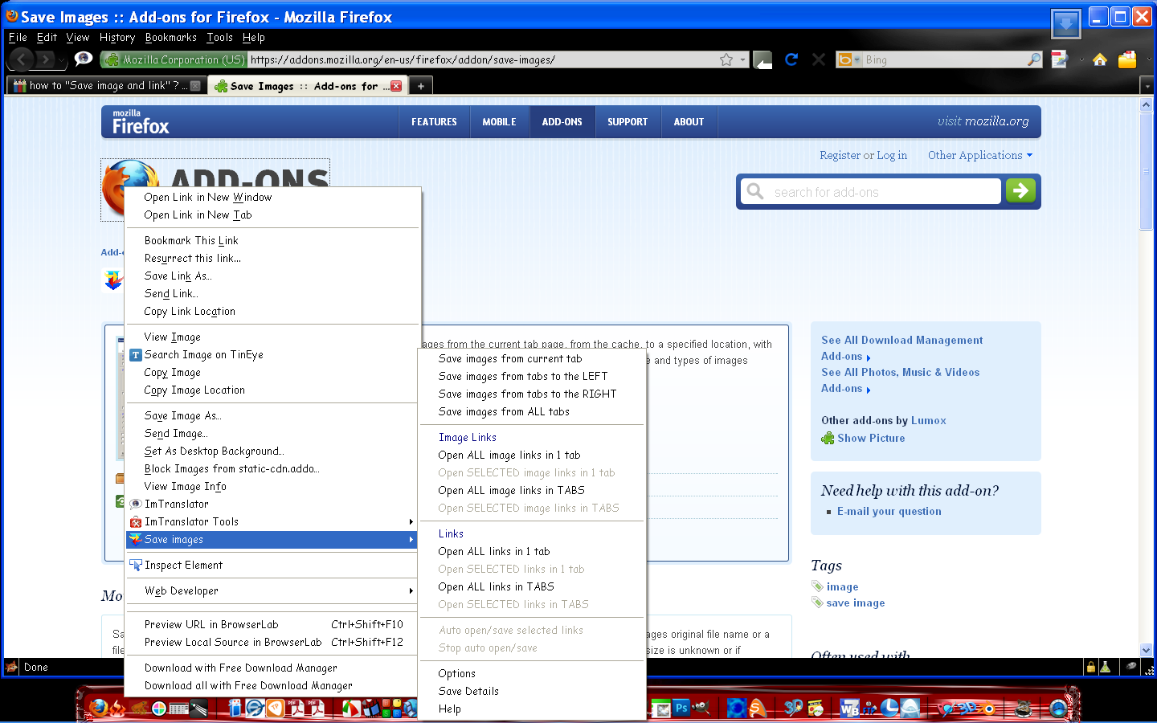Click the green search arrow button

1020,191
